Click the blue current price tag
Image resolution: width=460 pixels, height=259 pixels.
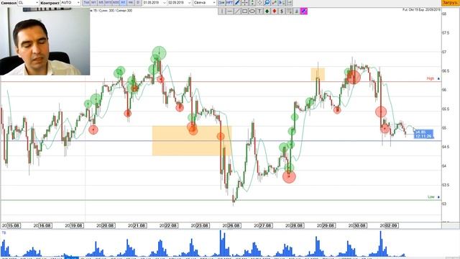(x=423, y=135)
